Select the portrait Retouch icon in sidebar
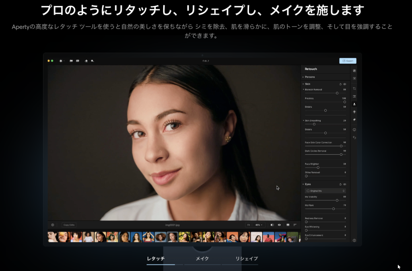The width and height of the screenshot is (412, 271). pyautogui.click(x=354, y=104)
